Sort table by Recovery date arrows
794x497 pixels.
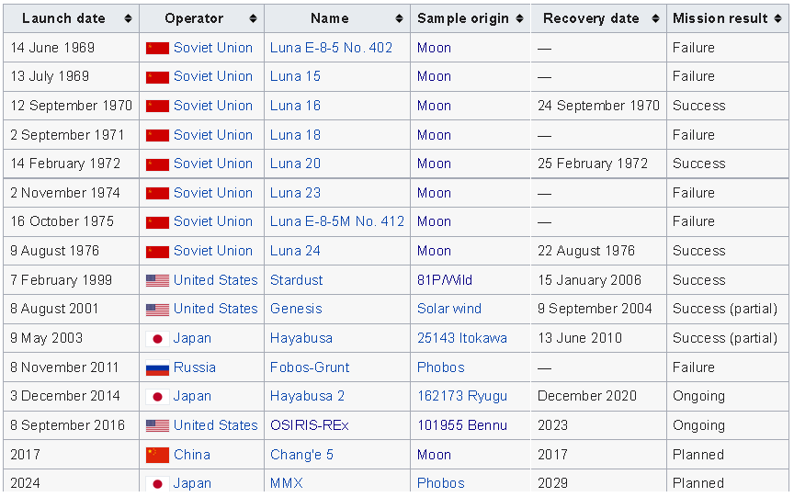coord(656,18)
